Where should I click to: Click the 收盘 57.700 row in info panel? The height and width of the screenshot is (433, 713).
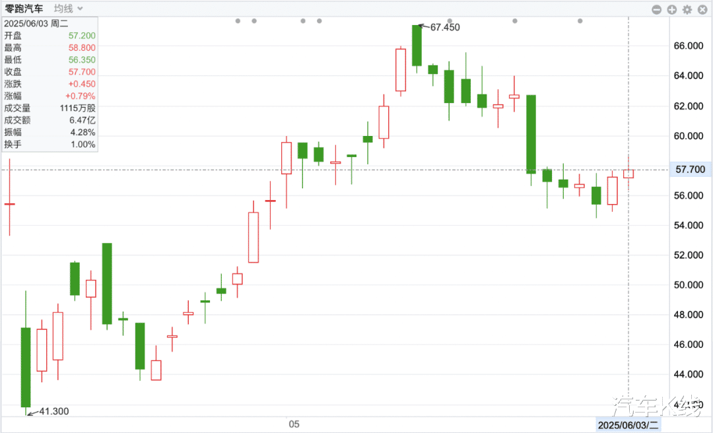(x=50, y=72)
